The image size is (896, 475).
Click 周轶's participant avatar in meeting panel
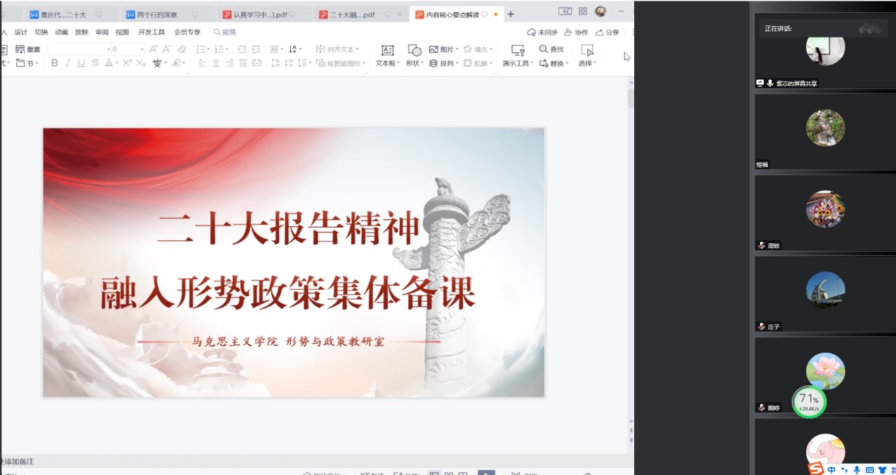tap(825, 209)
